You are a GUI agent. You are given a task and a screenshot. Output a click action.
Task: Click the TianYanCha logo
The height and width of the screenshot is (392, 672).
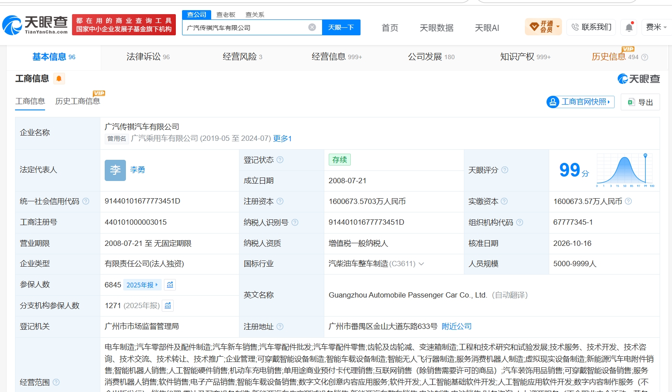35,25
